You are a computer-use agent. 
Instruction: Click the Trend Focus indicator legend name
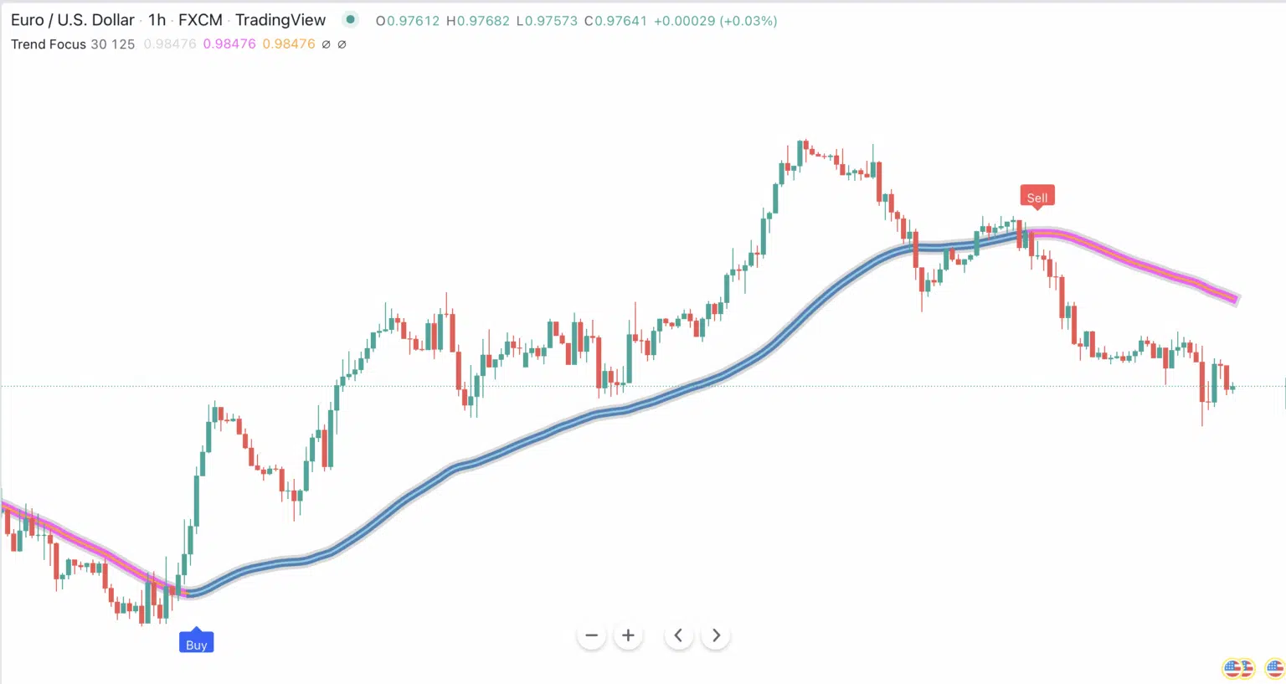point(48,44)
